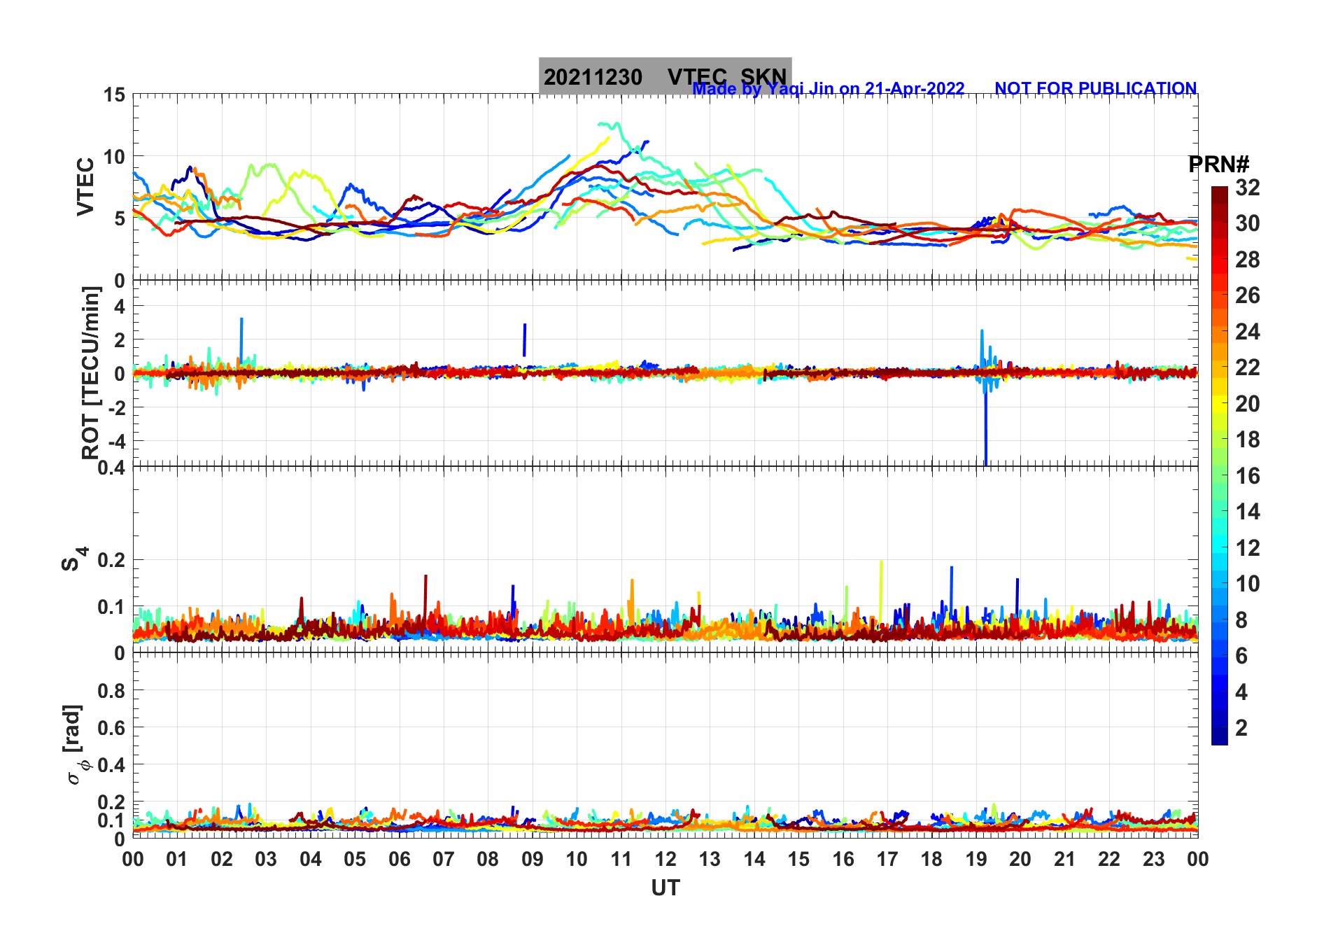Image resolution: width=1331 pixels, height=931 pixels.
Task: Click colorbar tick label 18
Action: [1247, 440]
